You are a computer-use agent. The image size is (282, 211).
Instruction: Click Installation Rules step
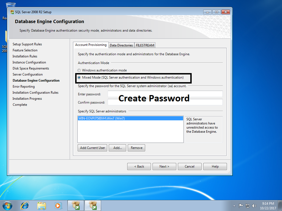coord(25,56)
